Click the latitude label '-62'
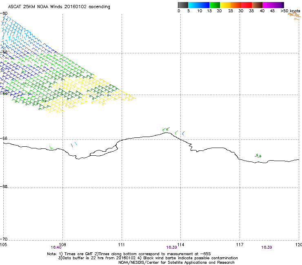This screenshot has height=265, width=302. click(4, 52)
